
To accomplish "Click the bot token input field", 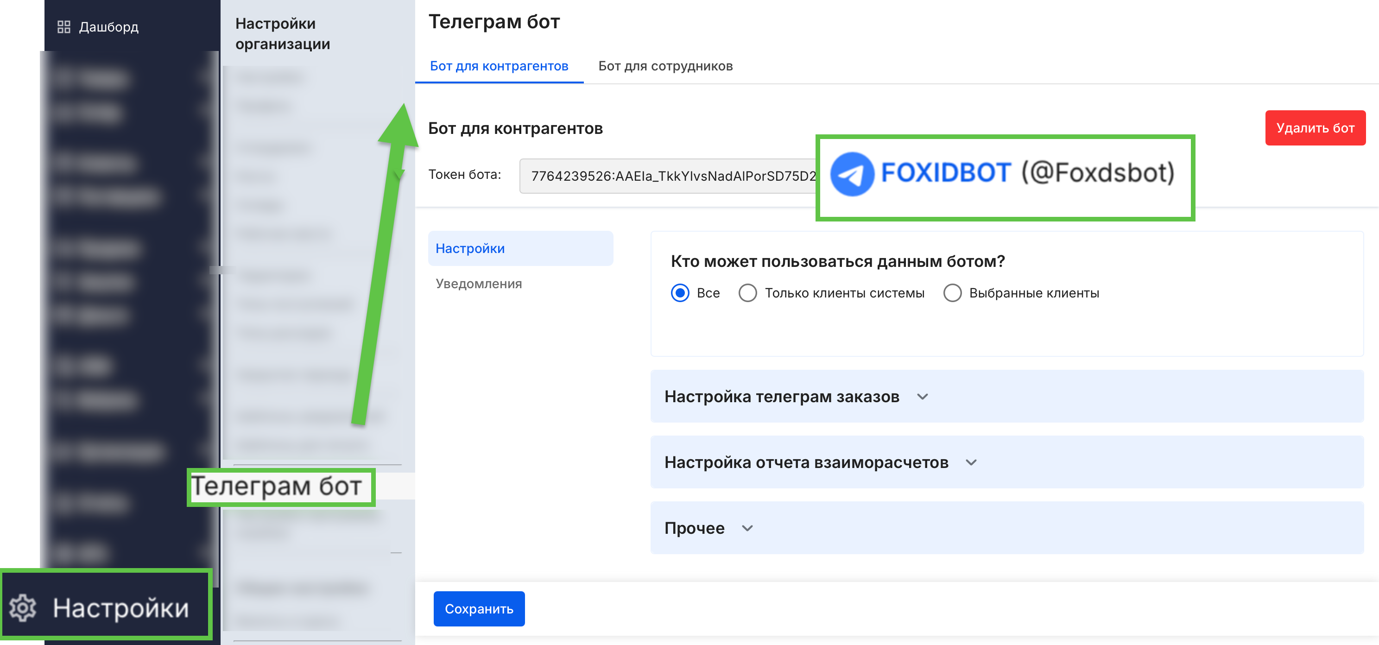I will click(x=669, y=176).
